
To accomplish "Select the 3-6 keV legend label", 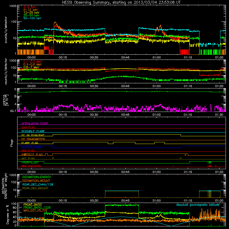I will click(x=30, y=7).
